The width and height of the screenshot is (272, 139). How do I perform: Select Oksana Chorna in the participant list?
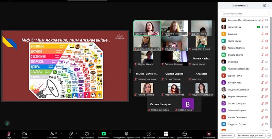(x=245, y=55)
